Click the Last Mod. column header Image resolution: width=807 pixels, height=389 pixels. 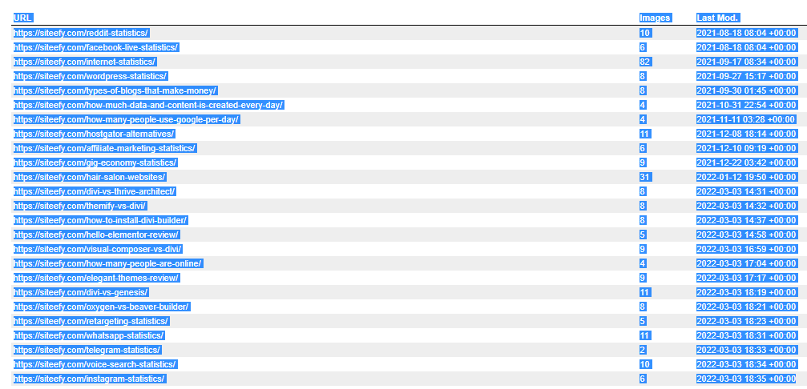click(717, 18)
